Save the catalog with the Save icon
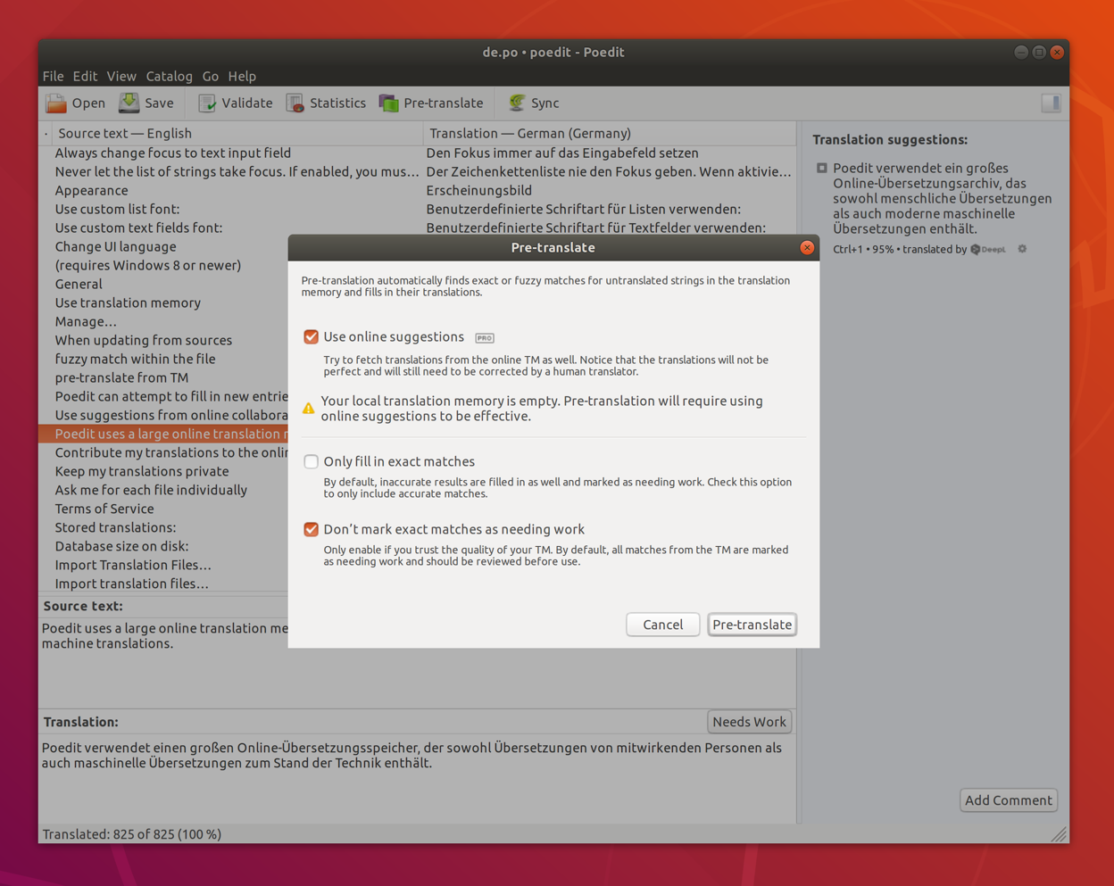The image size is (1114, 886). pyautogui.click(x=145, y=103)
